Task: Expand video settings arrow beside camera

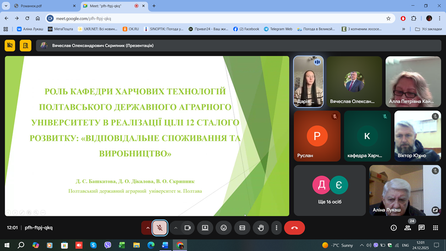Action: tap(175, 228)
